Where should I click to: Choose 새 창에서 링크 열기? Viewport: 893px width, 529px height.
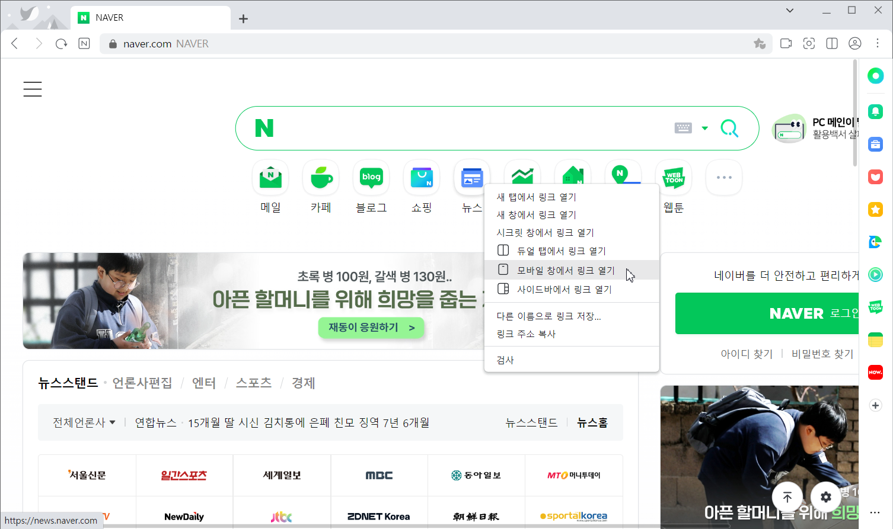[x=572, y=214]
